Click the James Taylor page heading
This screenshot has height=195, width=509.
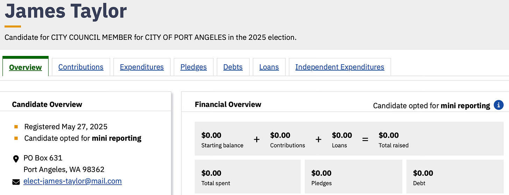(66, 11)
